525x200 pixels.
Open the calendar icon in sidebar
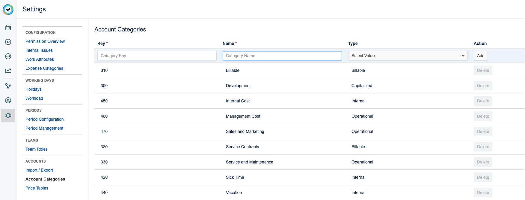(8, 28)
